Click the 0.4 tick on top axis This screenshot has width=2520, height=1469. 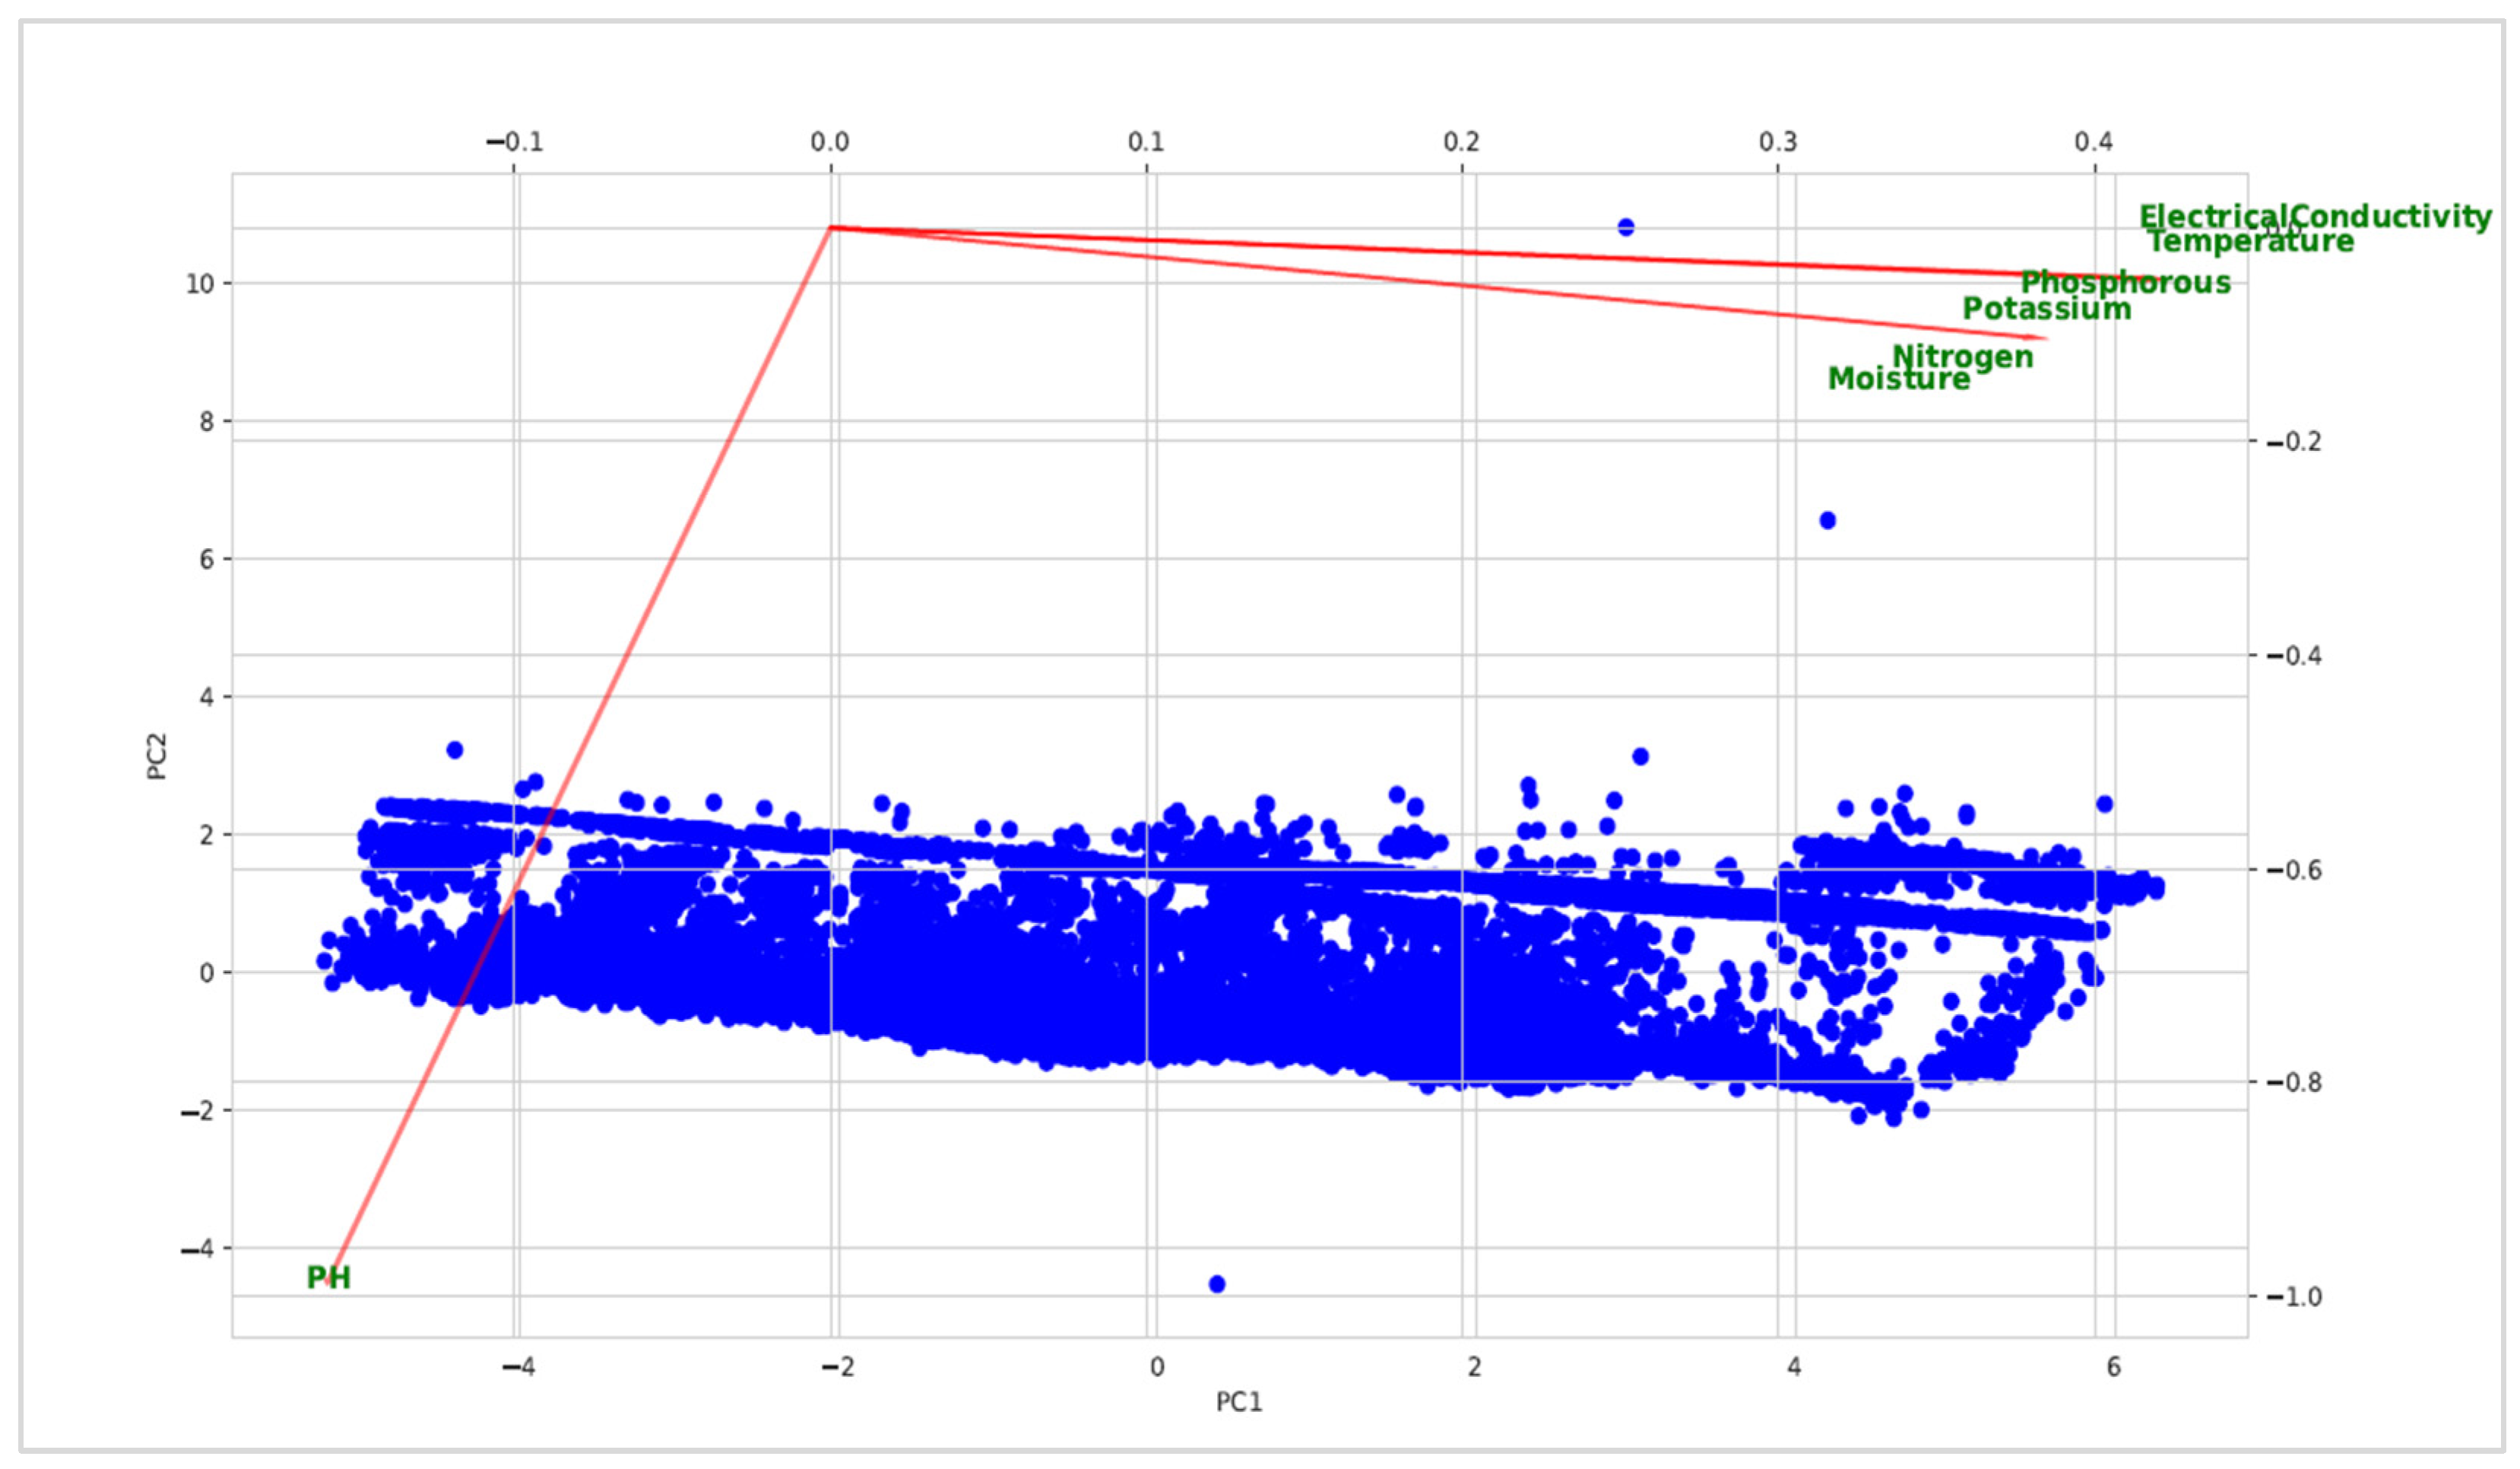(x=2094, y=142)
